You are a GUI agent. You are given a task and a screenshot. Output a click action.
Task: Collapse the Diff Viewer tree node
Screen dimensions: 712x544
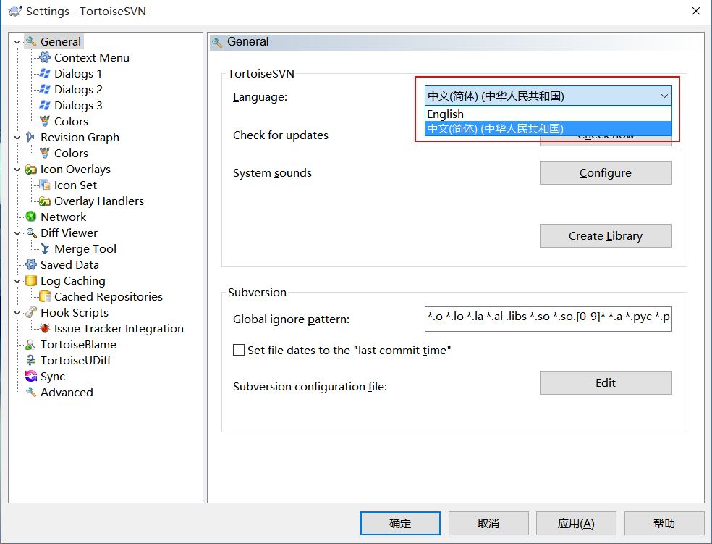[x=17, y=233]
